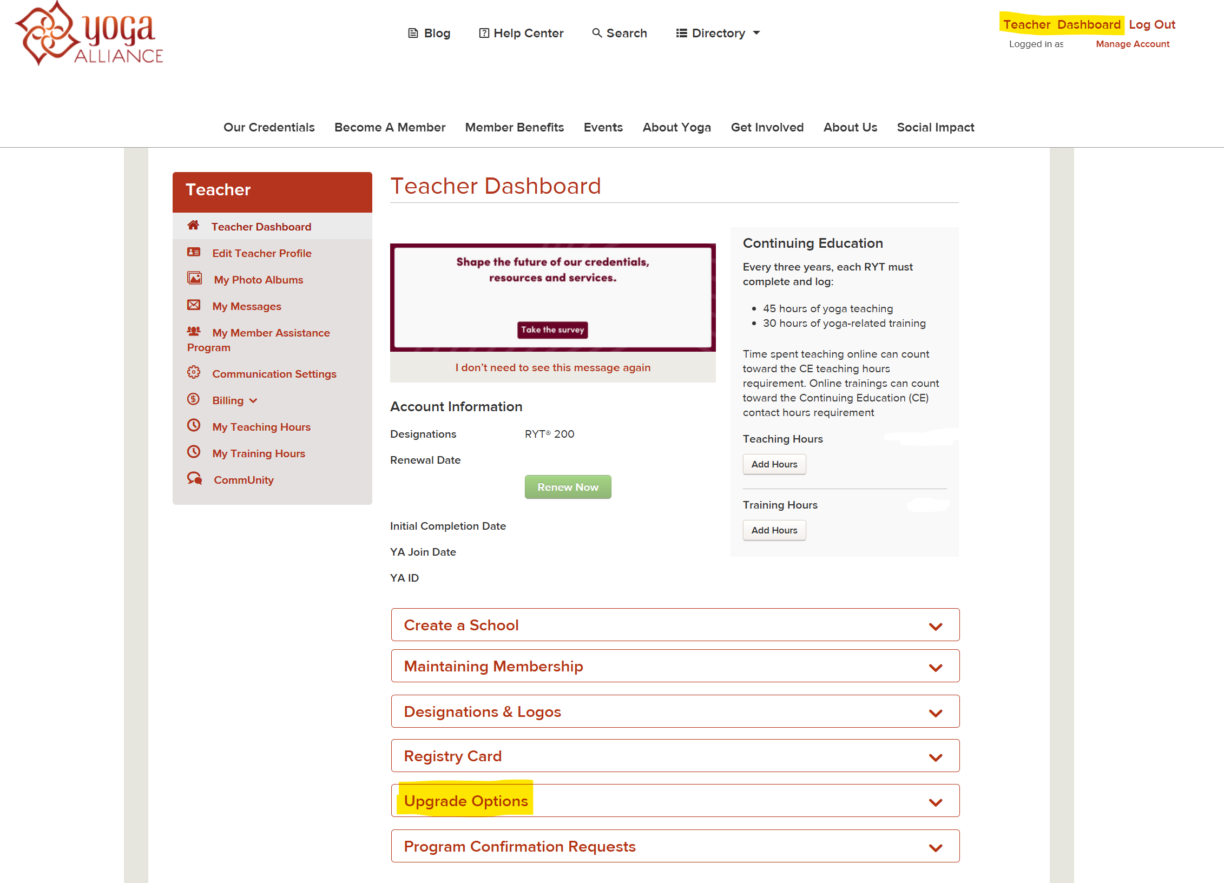The image size is (1224, 883).
Task: Click the envelope icon for My Messages
Action: 194,305
